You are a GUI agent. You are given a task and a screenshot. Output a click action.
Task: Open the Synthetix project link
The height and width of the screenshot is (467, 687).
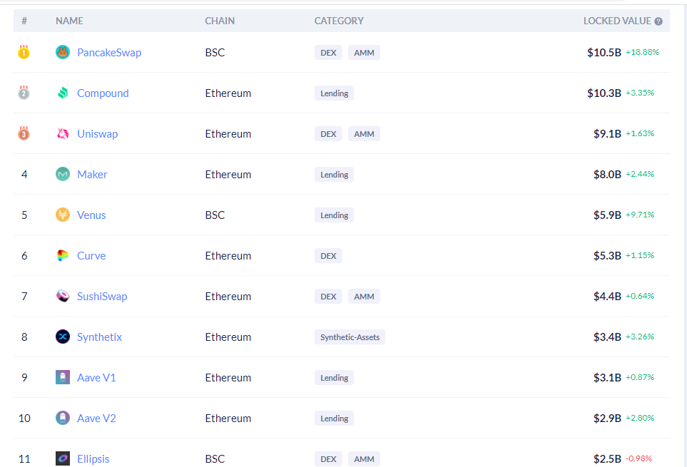99,337
